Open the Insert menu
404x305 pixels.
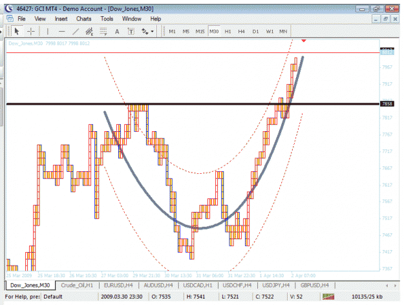61,19
